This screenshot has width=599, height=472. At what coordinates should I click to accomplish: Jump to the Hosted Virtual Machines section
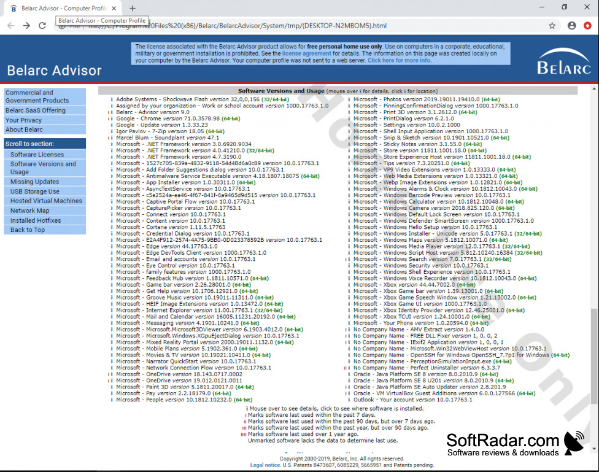click(x=45, y=201)
